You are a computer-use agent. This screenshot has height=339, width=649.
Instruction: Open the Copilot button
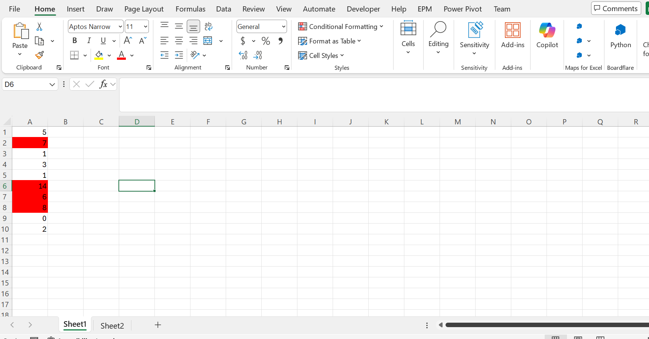(547, 36)
